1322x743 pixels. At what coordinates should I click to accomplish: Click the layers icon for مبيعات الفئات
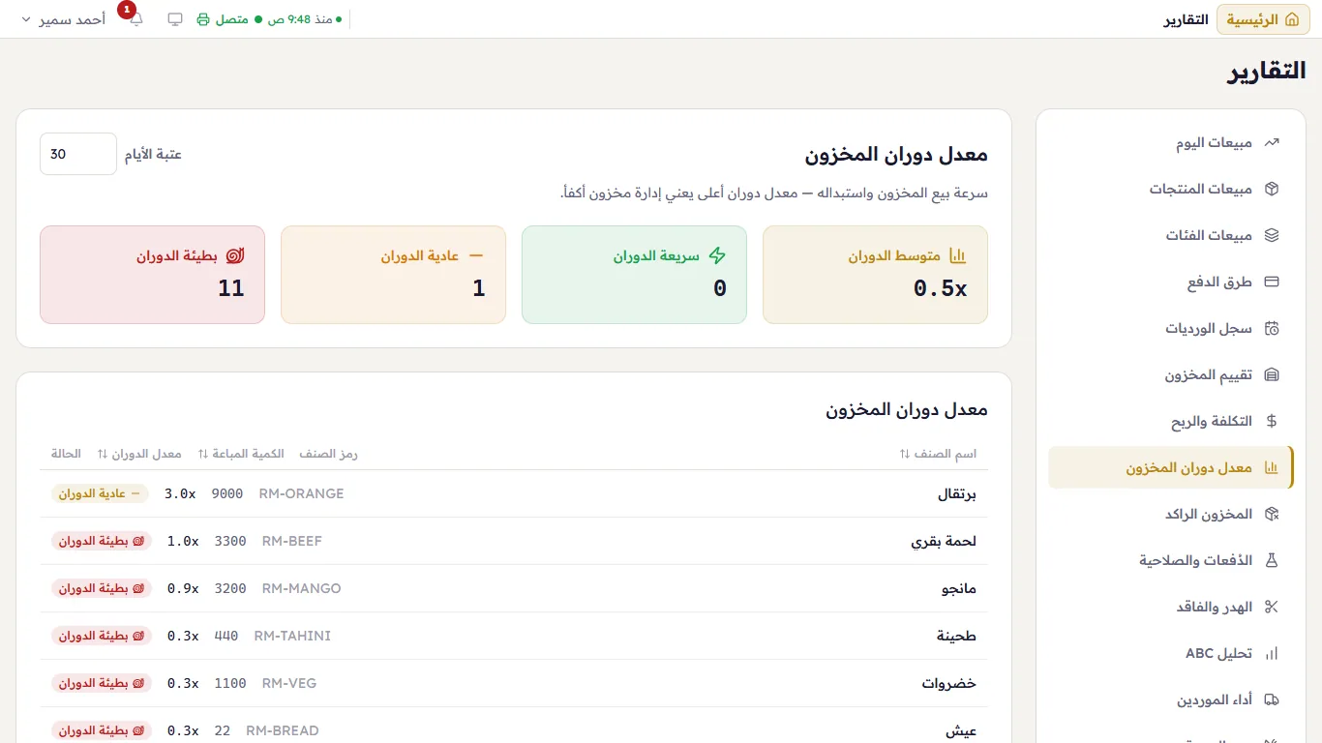coord(1272,236)
